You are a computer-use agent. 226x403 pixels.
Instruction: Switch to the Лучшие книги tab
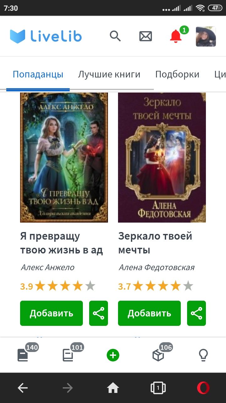(x=109, y=74)
